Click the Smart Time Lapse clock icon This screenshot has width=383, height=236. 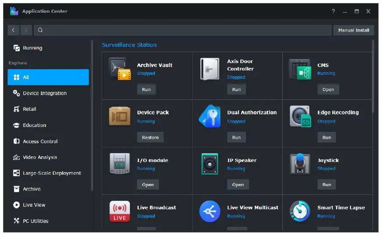pos(300,211)
